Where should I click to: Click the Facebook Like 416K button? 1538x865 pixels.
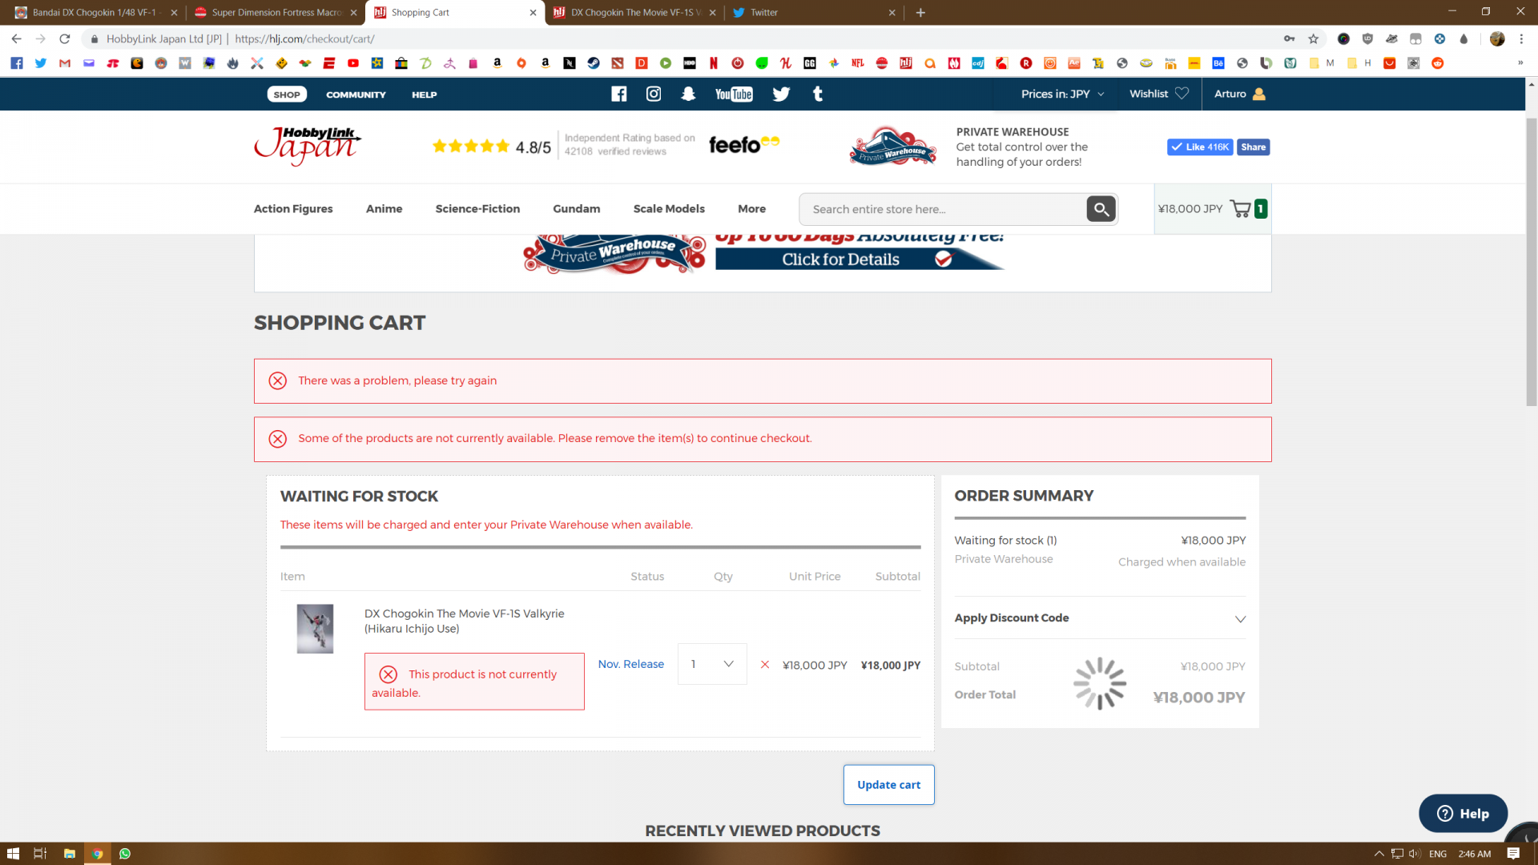pyautogui.click(x=1200, y=147)
